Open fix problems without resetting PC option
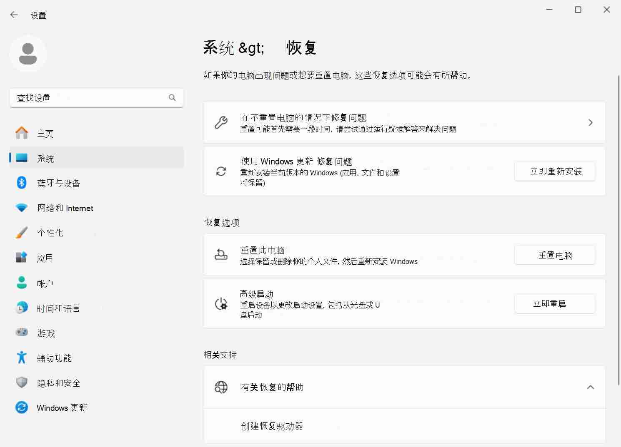Viewport: 621px width, 447px height. tap(404, 122)
